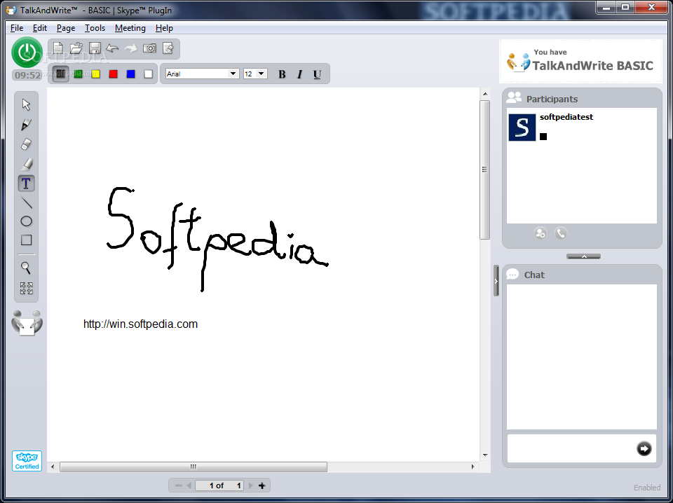The image size is (673, 503).
Task: Create a new page document icon
Action: (x=58, y=48)
